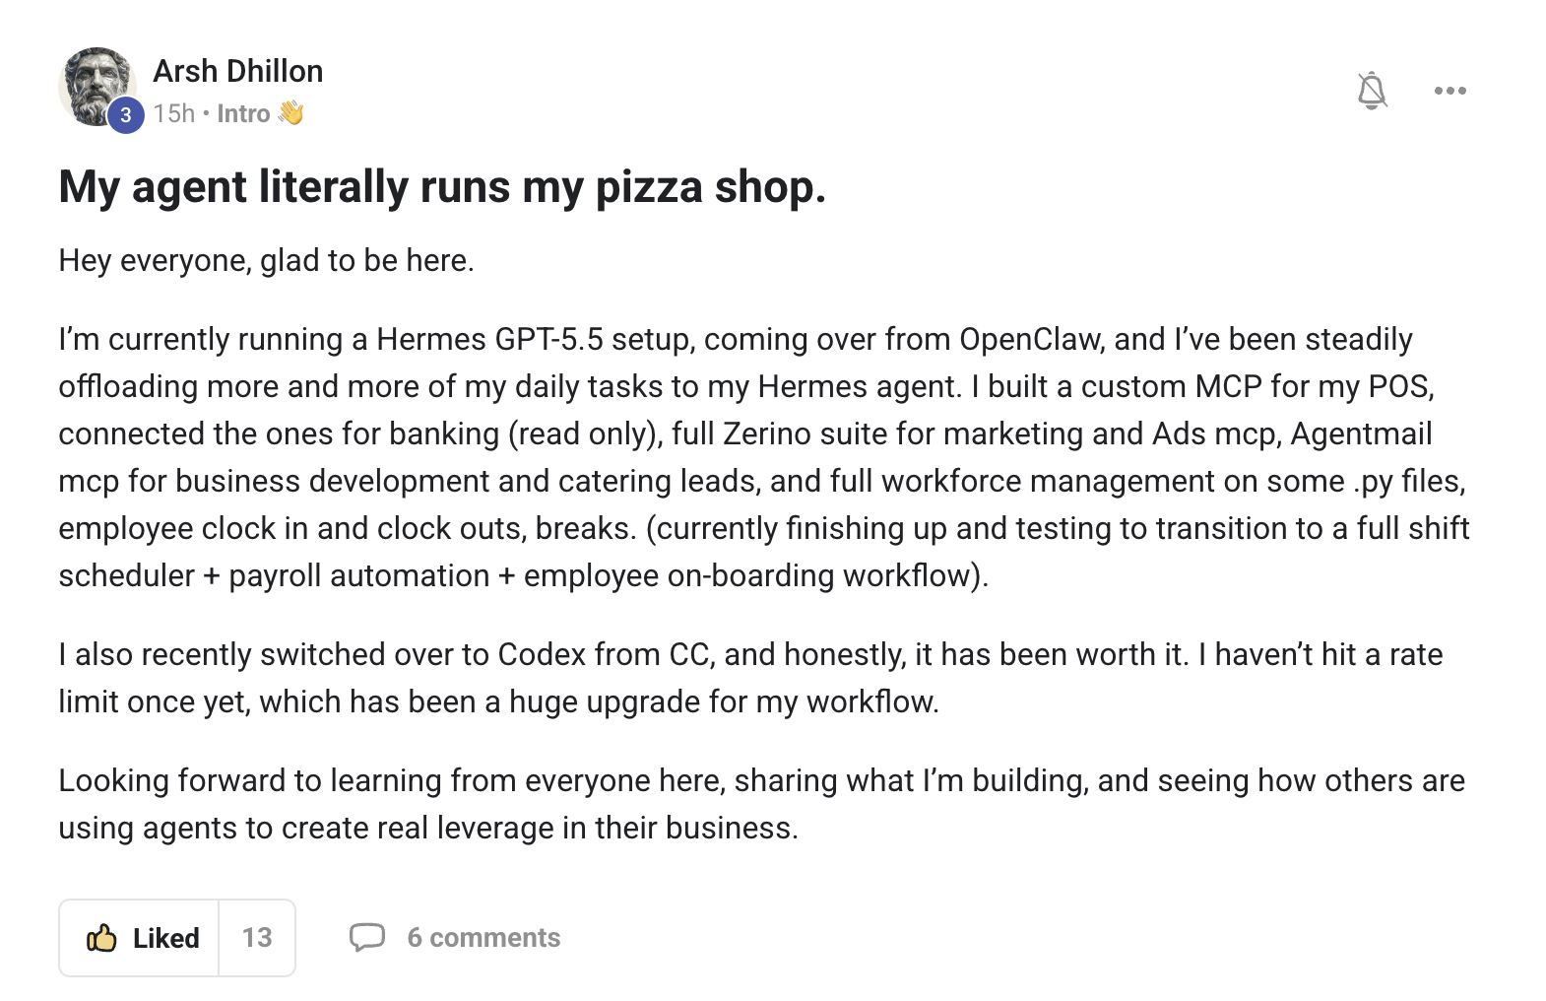Viewport: 1546px width, 1001px height.
Task: Click the speech bubble comment icon
Action: click(x=367, y=937)
